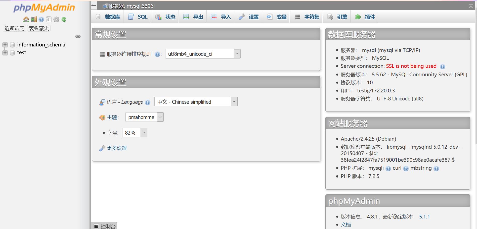Expand the information_schema database tree node

[5, 45]
